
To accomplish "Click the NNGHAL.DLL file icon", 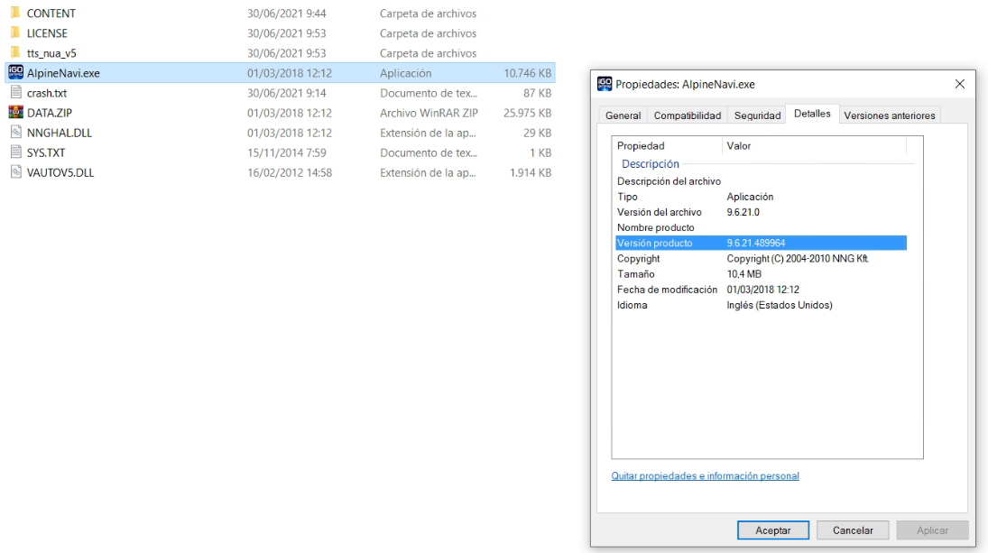I will pos(15,133).
